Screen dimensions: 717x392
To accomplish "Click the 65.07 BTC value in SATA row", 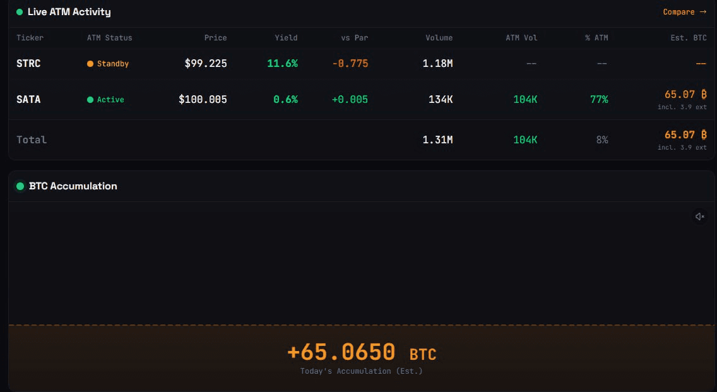I will tap(685, 95).
